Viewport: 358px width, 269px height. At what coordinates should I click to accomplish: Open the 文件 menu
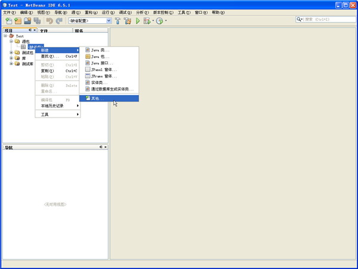pyautogui.click(x=10, y=13)
